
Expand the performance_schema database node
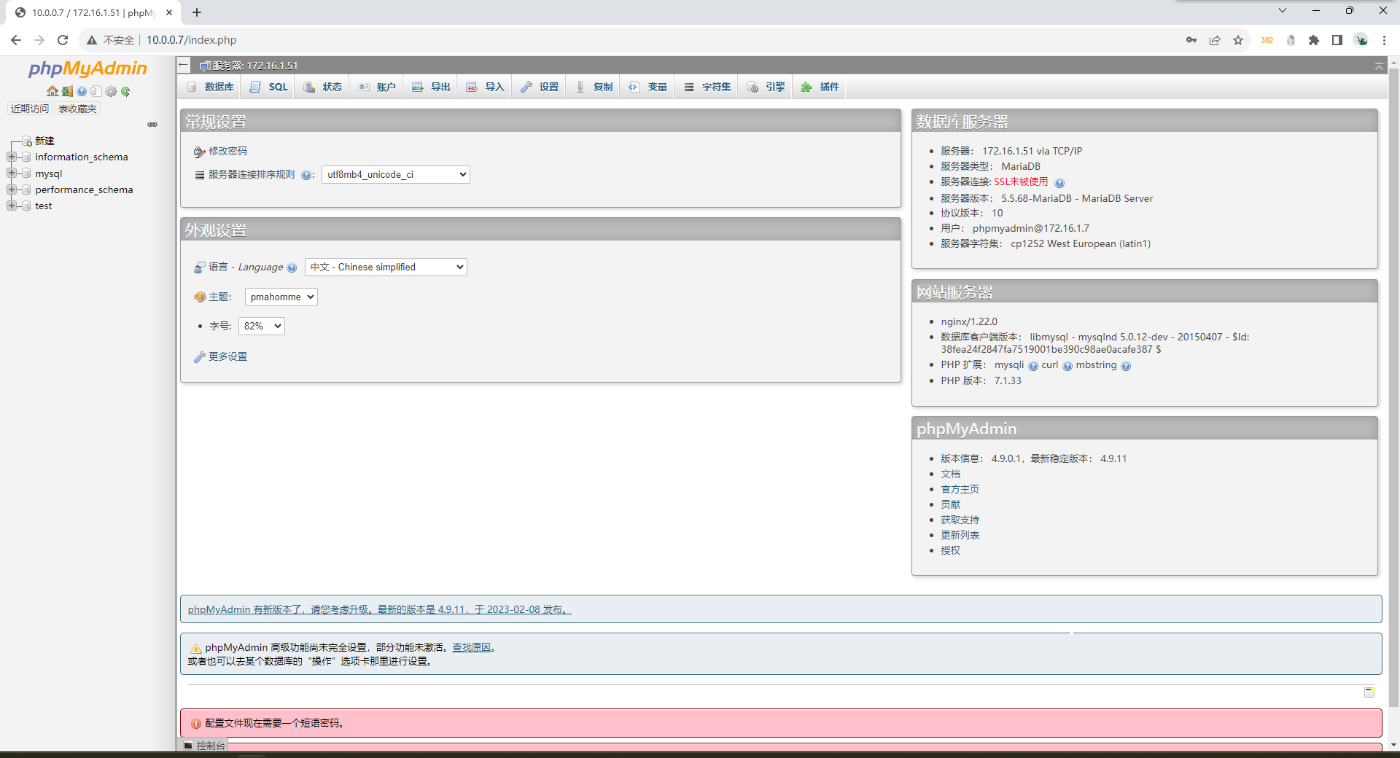click(x=12, y=189)
